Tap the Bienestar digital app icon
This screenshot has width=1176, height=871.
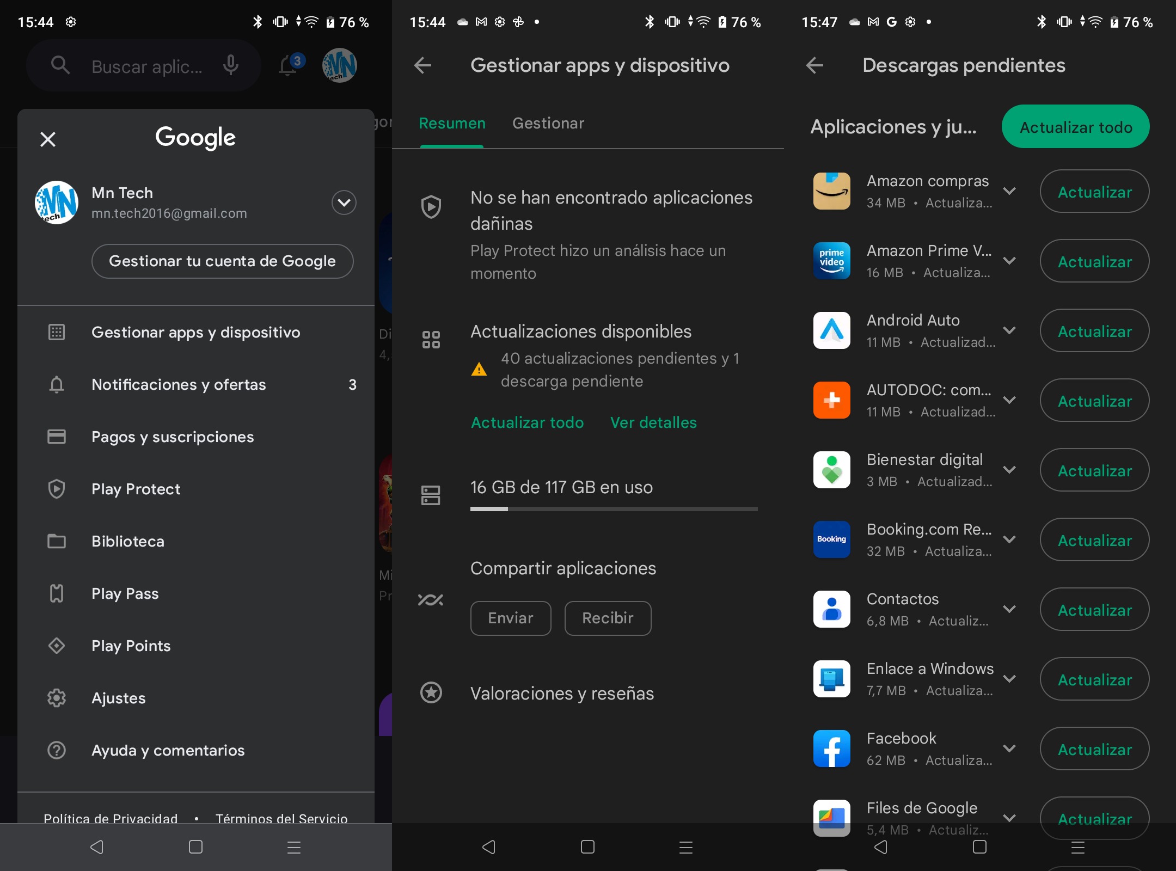click(828, 469)
